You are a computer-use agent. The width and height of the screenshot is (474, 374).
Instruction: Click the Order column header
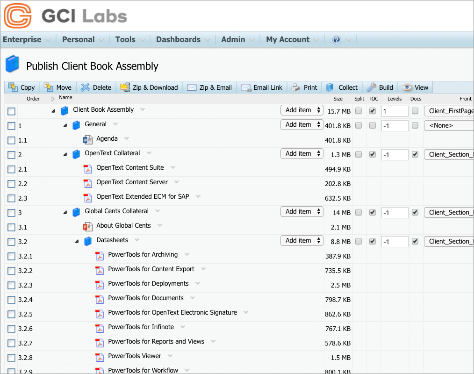(x=33, y=99)
